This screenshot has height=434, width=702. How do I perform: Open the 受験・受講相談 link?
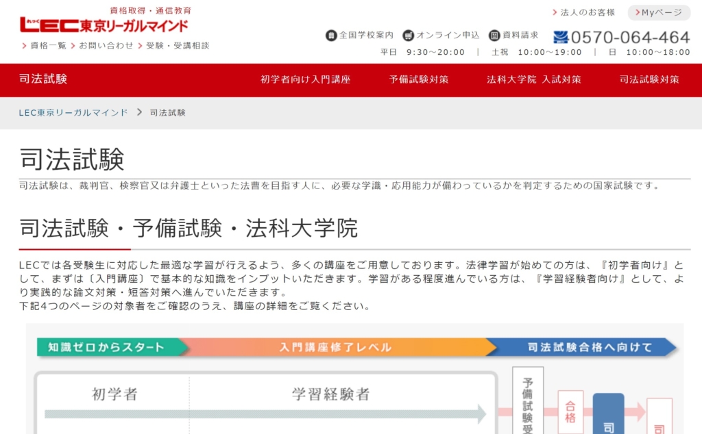click(178, 46)
